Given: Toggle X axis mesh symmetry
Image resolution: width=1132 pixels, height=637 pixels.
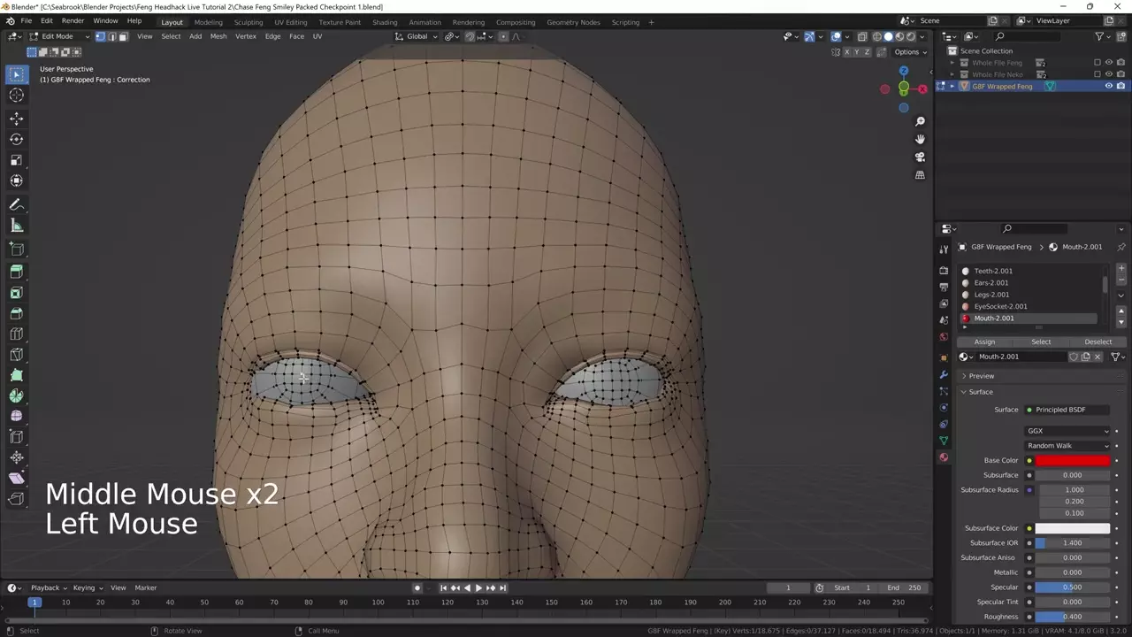Looking at the screenshot, I should pos(845,52).
